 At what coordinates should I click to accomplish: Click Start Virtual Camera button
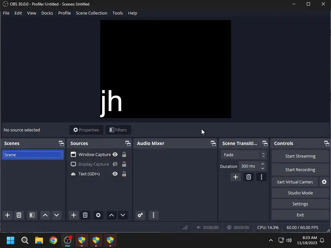click(295, 182)
